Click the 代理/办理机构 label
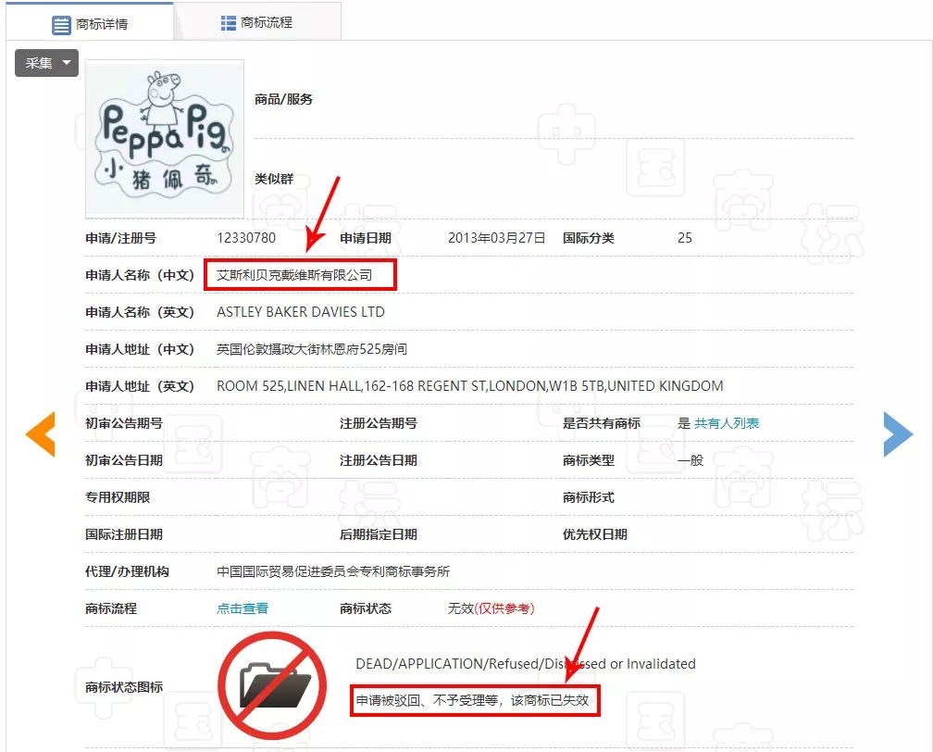Screen dimensions: 933x752 pyautogui.click(x=128, y=571)
